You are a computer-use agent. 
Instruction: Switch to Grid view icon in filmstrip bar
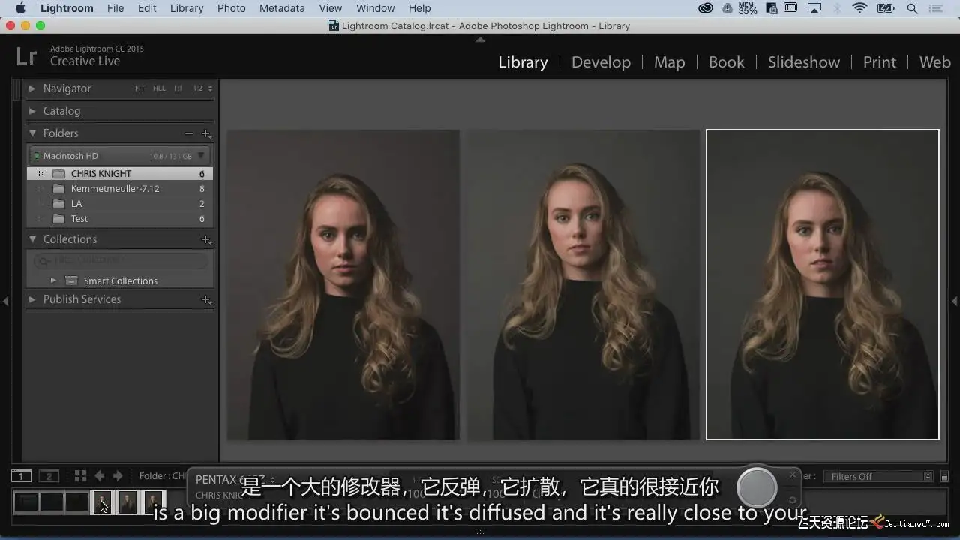(80, 476)
